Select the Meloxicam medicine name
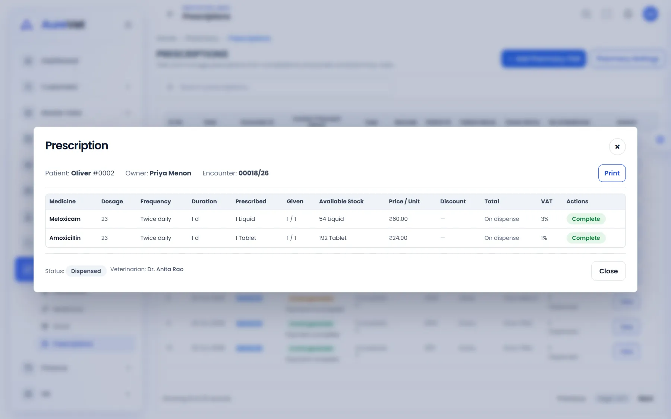 pos(65,219)
